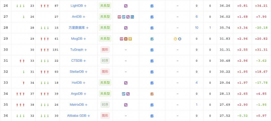Click the clipboard check icon in CTSDB row

[x=152, y=61]
